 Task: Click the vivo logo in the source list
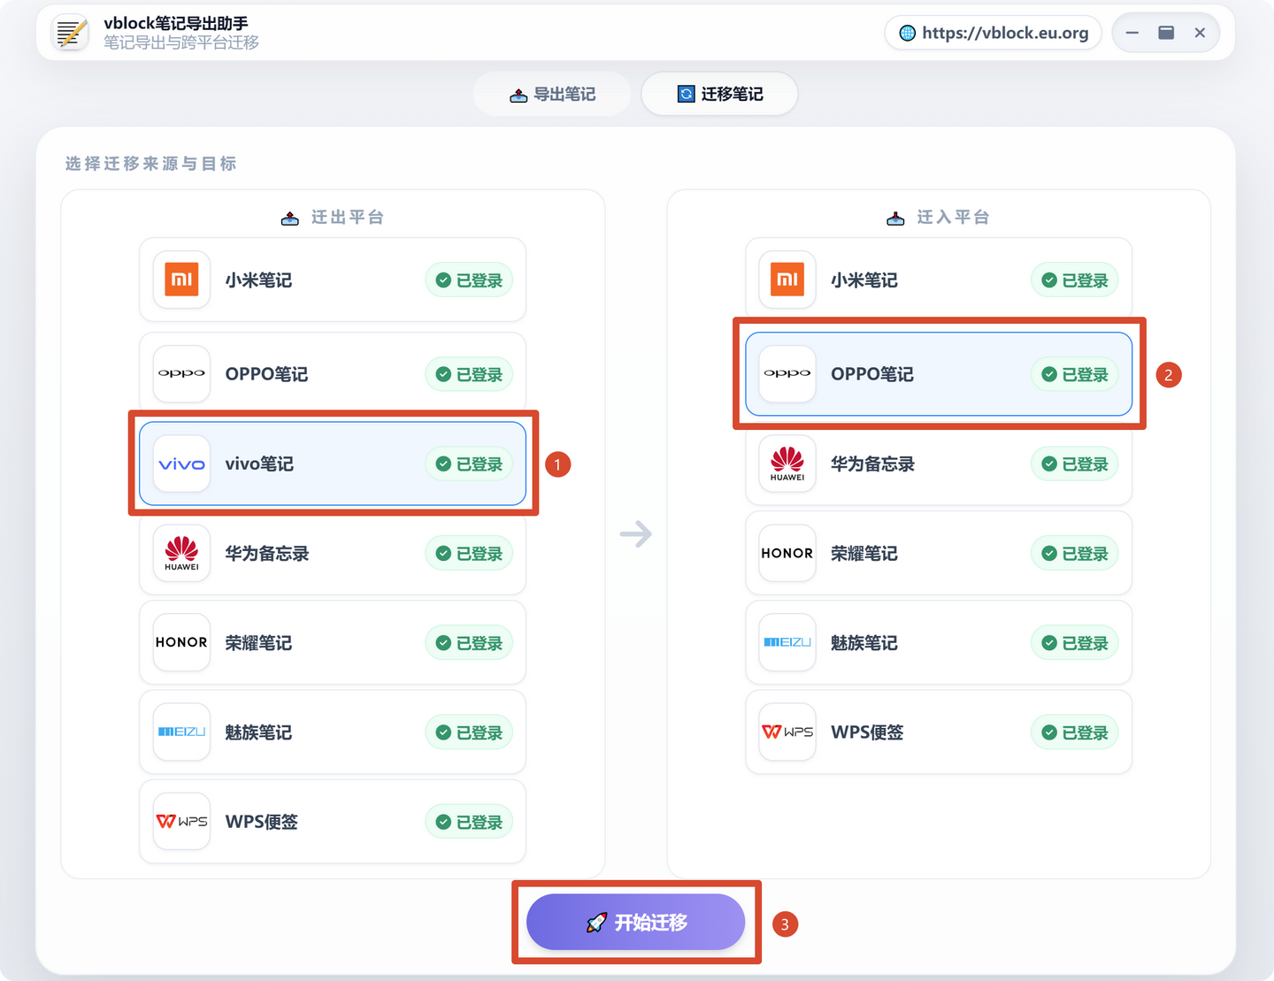pyautogui.click(x=181, y=464)
